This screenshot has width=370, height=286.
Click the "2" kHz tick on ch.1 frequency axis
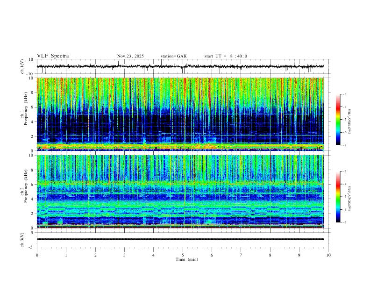click(x=32, y=136)
